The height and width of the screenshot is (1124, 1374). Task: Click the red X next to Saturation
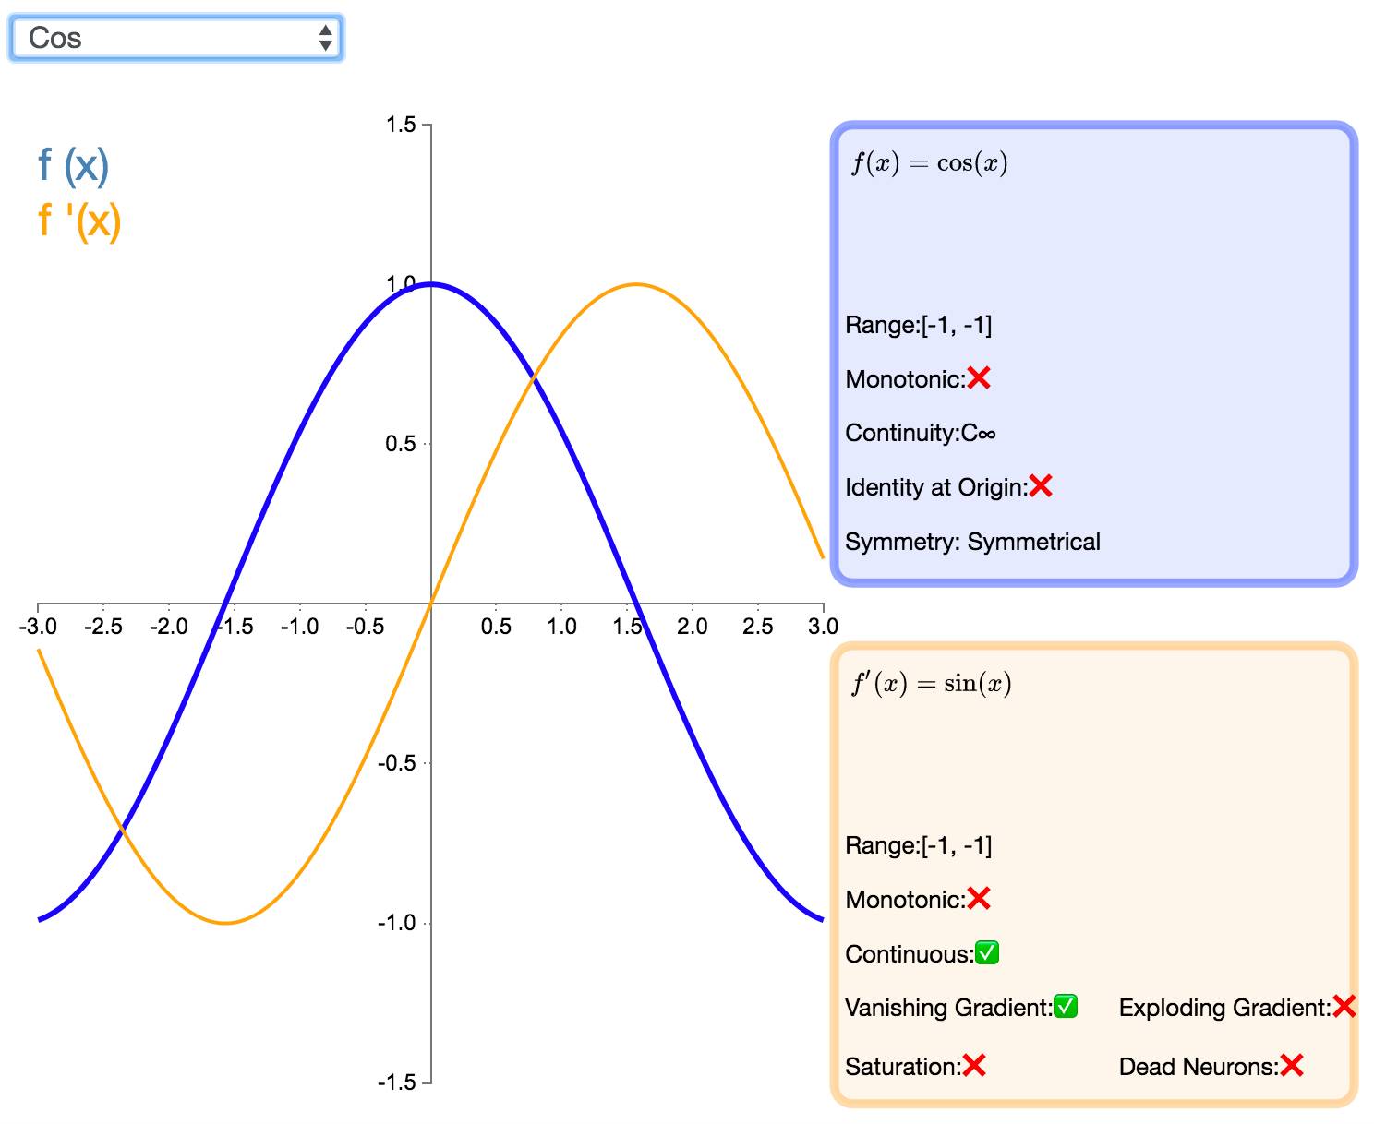pyautogui.click(x=974, y=1066)
